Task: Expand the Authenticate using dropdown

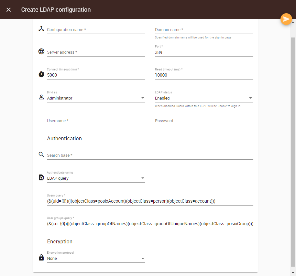Action: (96, 178)
